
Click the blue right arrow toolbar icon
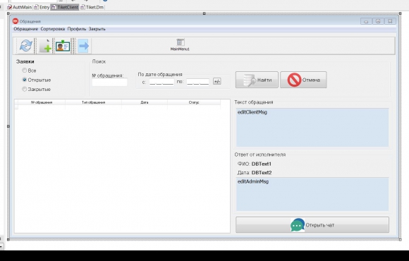83,46
